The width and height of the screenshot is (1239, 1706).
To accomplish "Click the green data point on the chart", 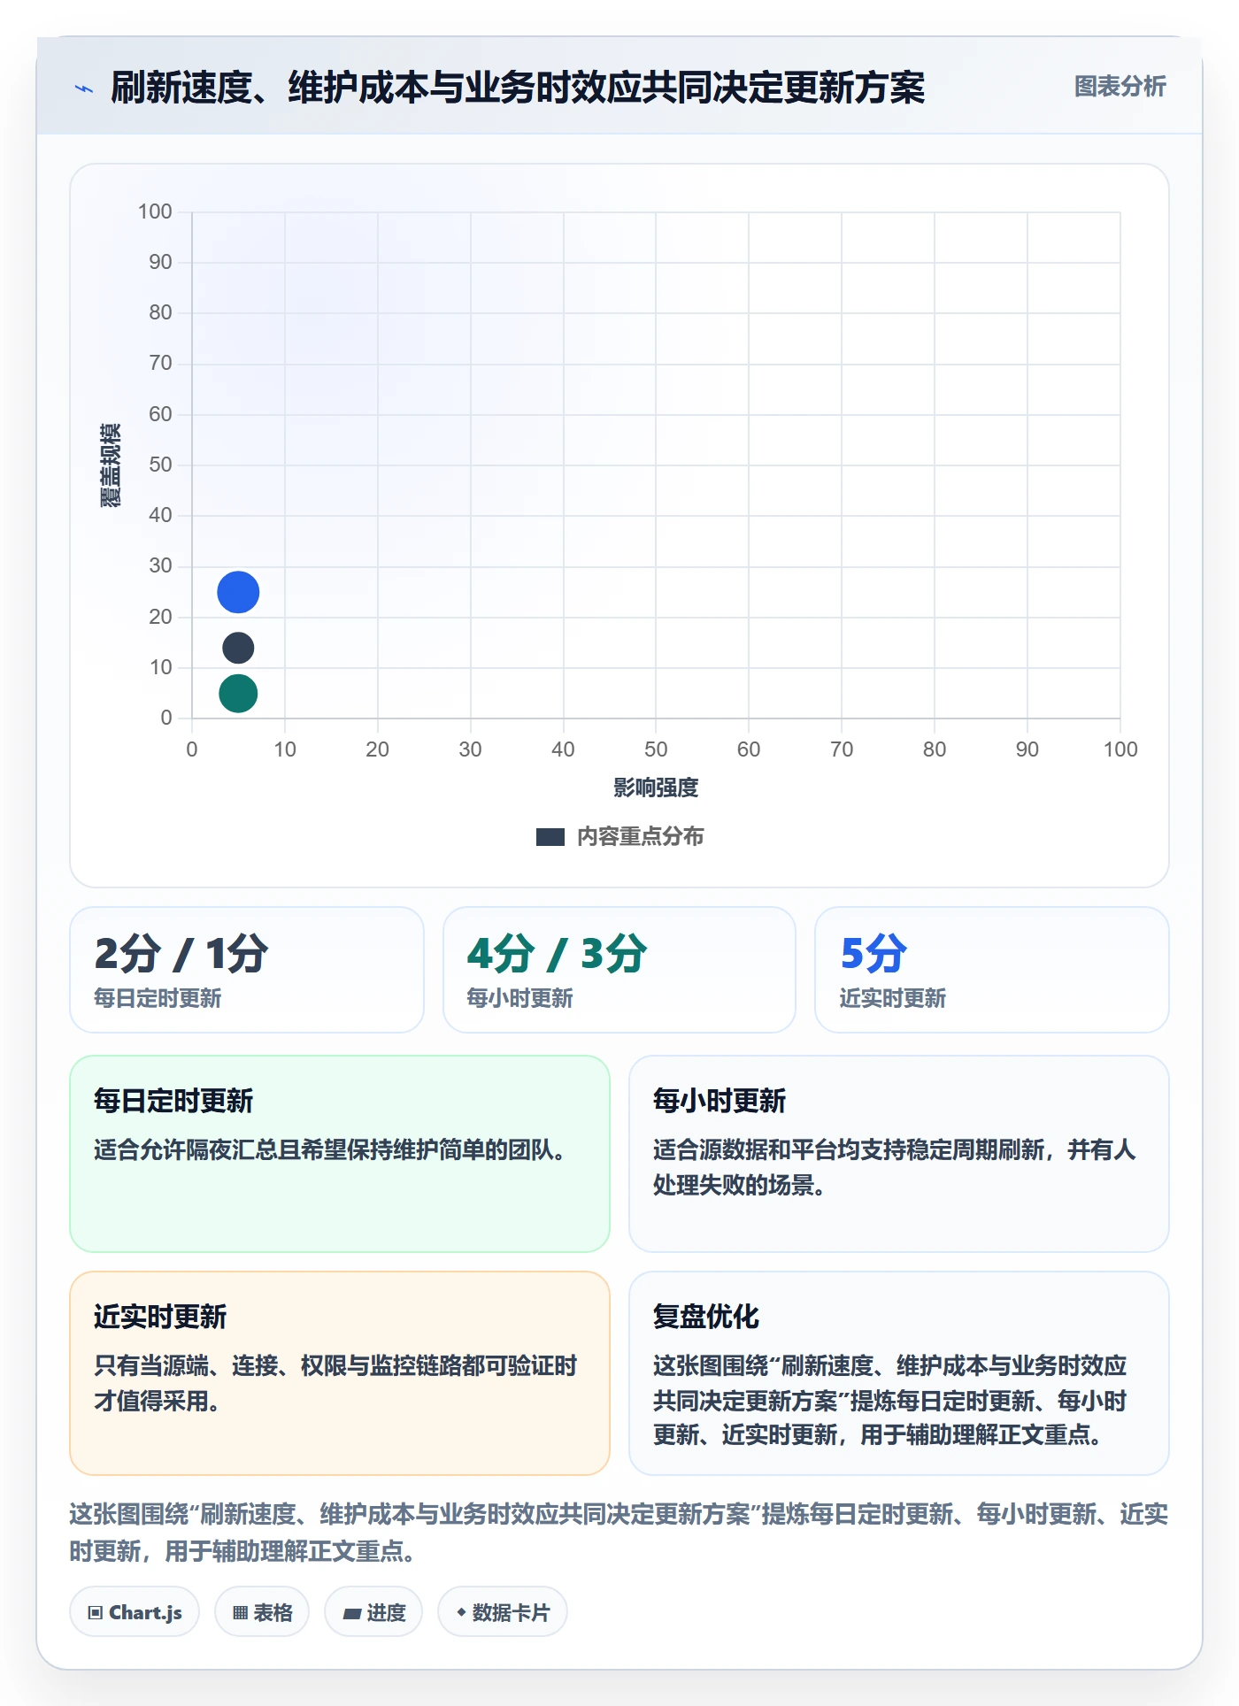I will pyautogui.click(x=238, y=693).
